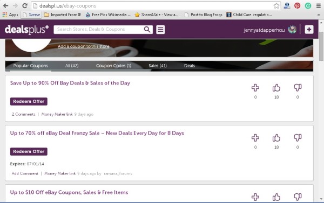Click the extension icon left of Pinterest
The width and height of the screenshot is (324, 203).
pos(287,6)
